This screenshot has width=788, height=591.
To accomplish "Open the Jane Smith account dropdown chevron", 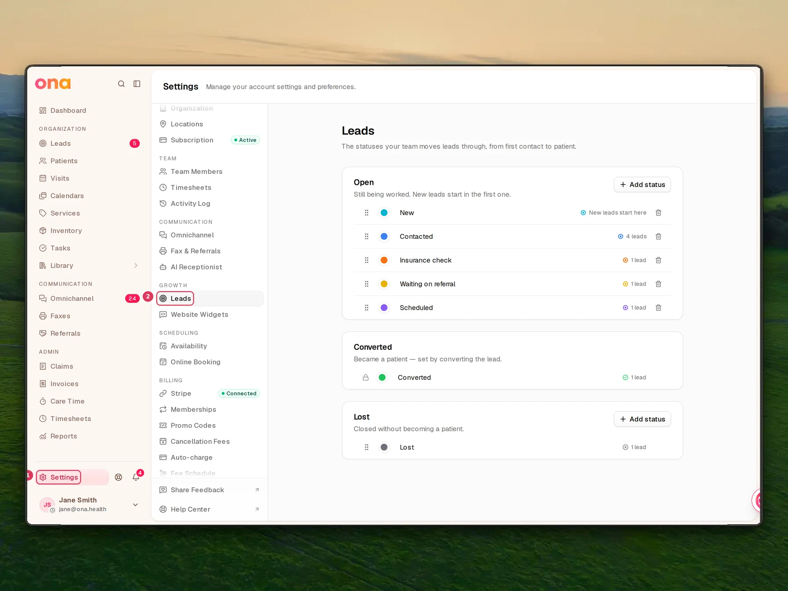I will [135, 505].
